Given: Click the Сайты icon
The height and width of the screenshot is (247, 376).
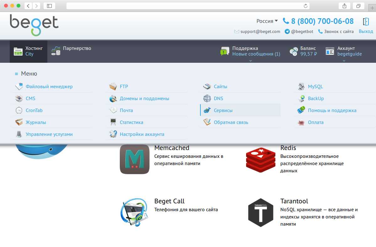Looking at the screenshot, I should 207,86.
